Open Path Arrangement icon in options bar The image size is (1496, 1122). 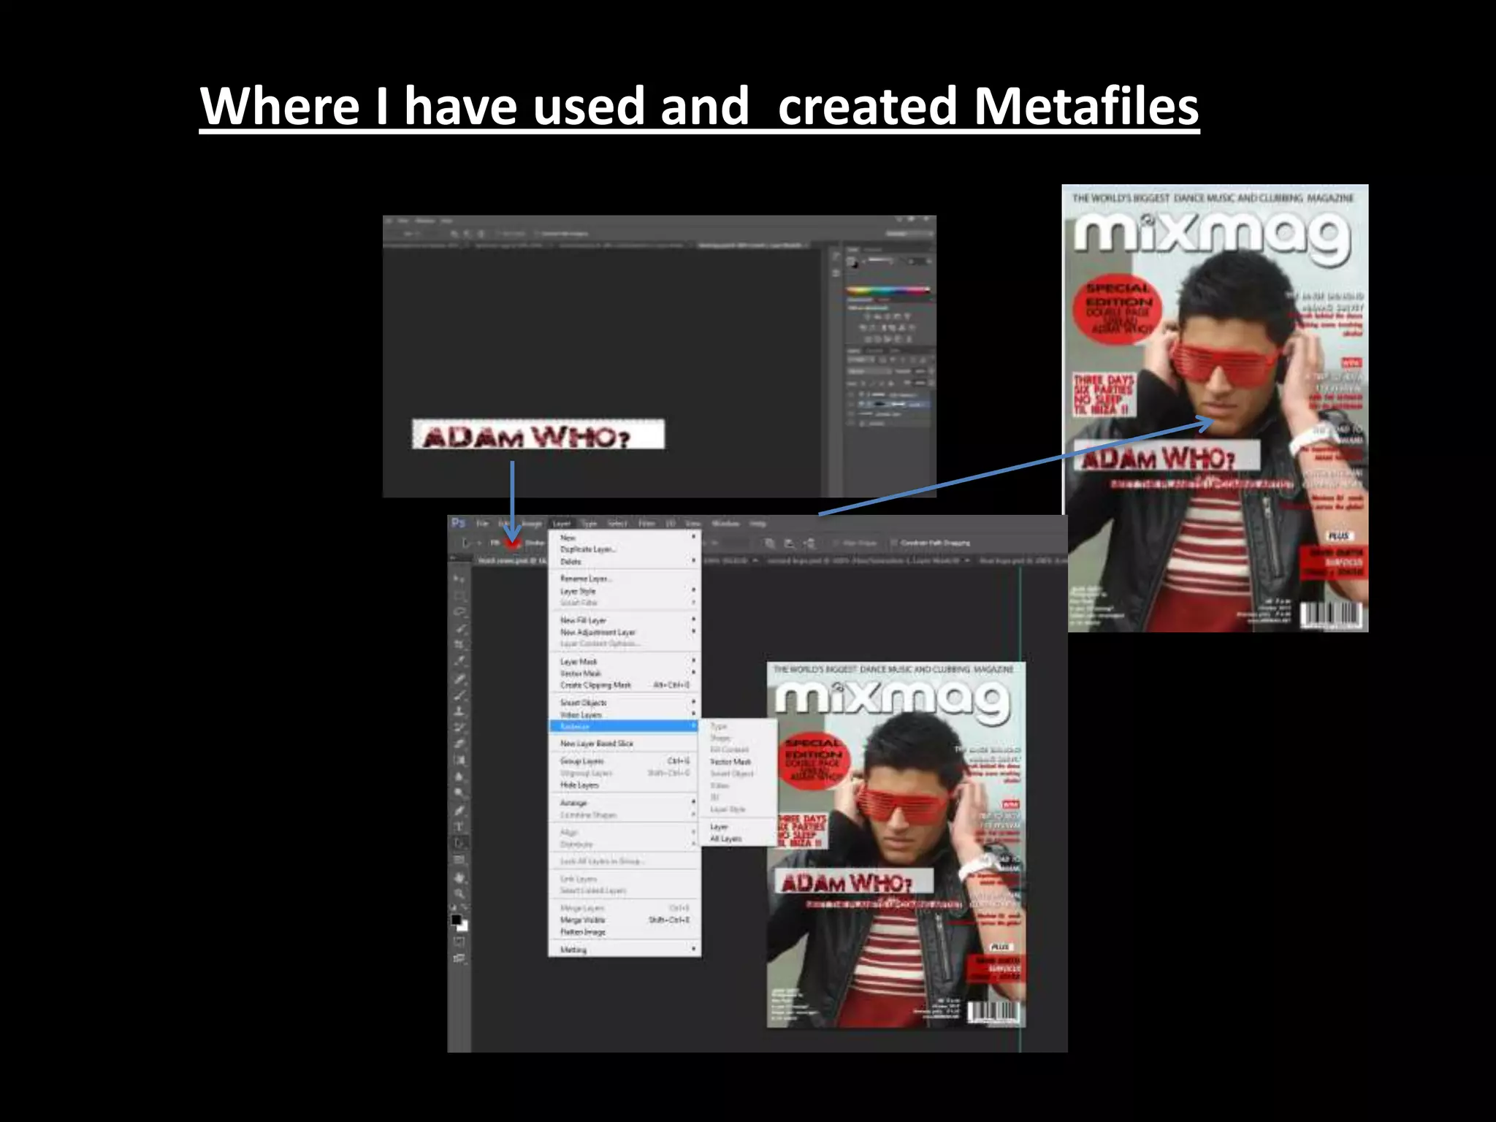click(x=809, y=543)
